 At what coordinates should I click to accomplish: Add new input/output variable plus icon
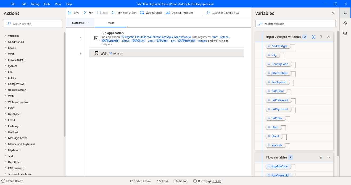click(x=313, y=37)
